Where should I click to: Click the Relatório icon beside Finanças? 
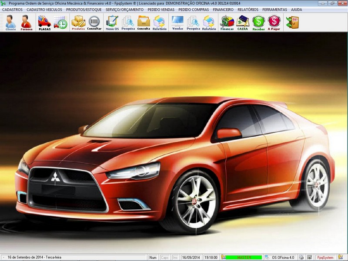click(209, 23)
